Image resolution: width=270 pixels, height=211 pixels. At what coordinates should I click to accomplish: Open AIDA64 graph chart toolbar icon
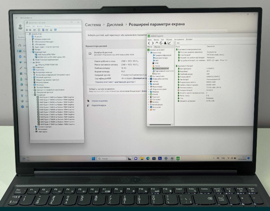tap(169, 43)
